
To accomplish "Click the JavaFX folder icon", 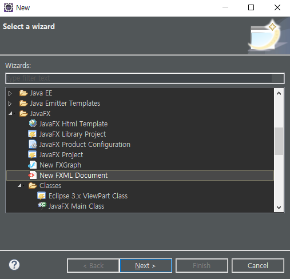I will (23, 114).
